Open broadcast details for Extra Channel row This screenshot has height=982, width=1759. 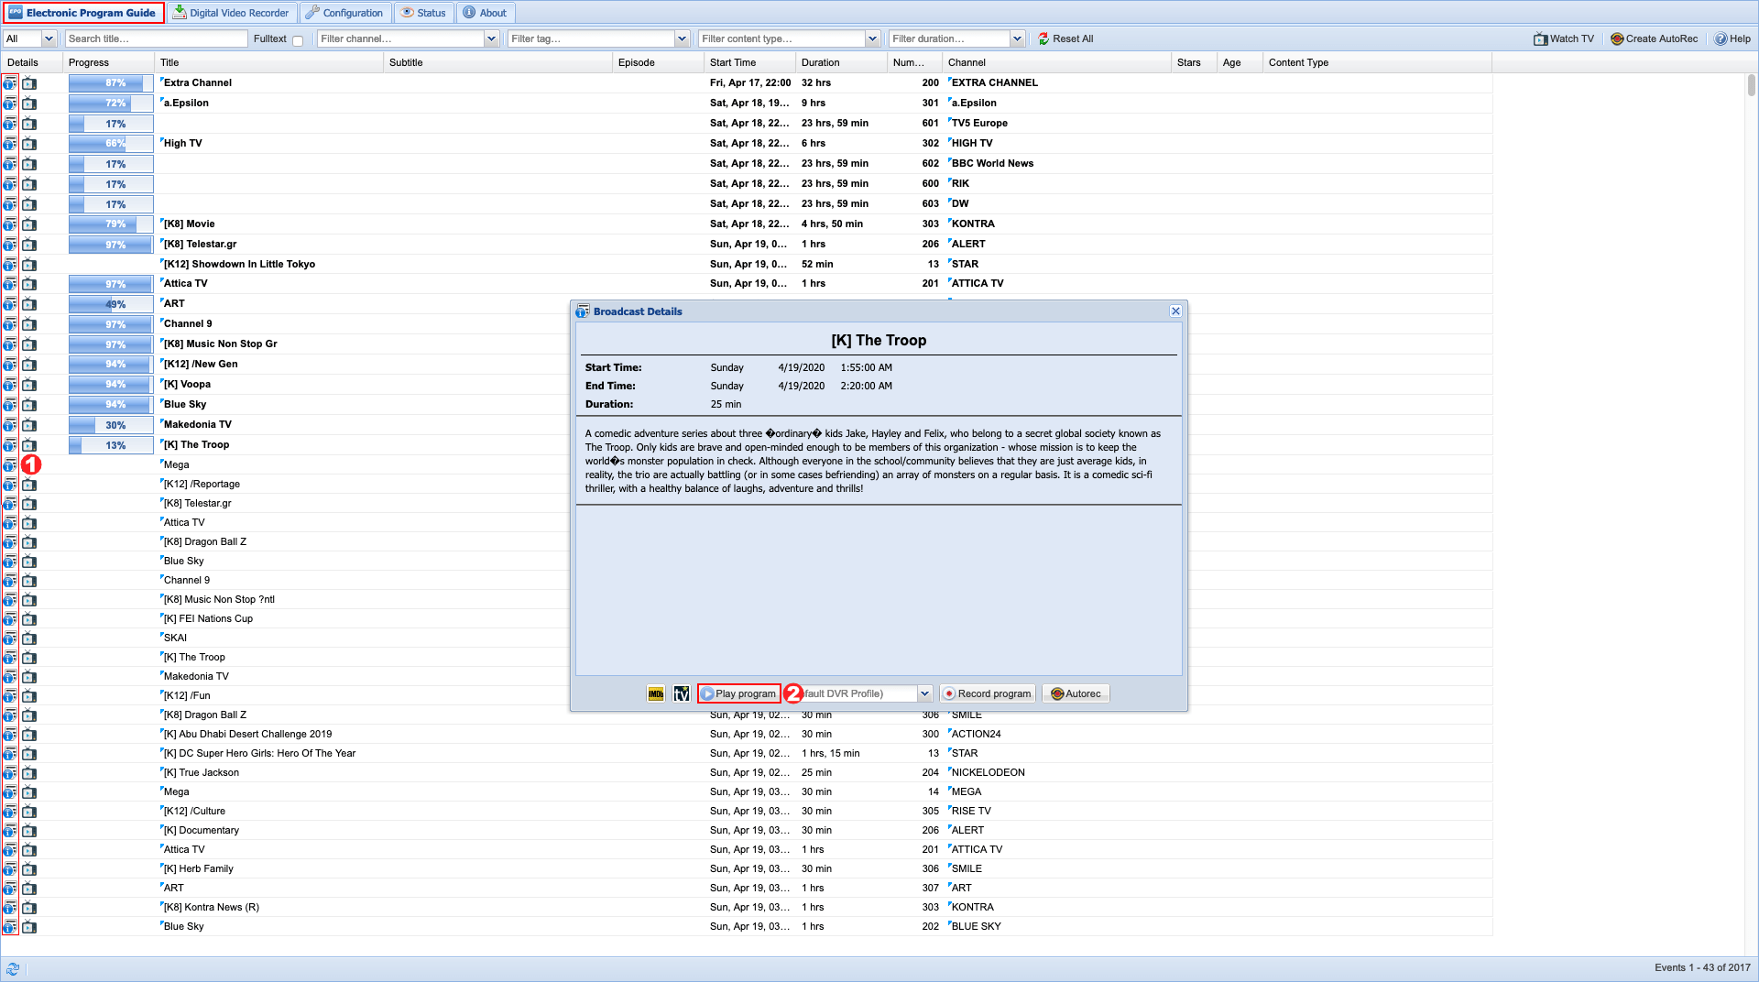tap(9, 83)
